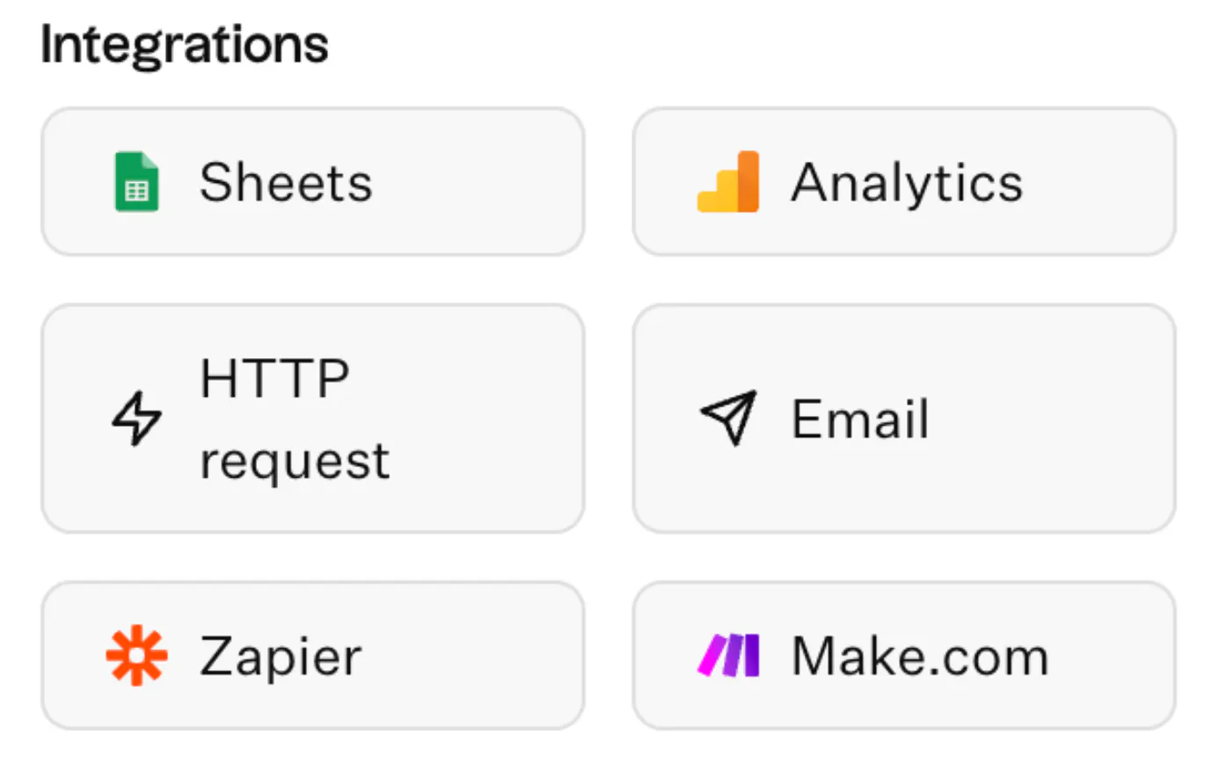
Task: Click the "HTTP" word in the card
Action: (274, 378)
